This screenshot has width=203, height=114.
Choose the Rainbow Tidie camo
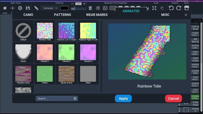click(45, 31)
